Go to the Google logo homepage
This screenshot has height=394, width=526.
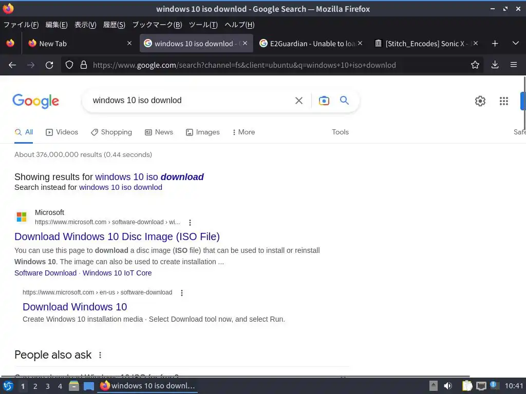pos(36,101)
